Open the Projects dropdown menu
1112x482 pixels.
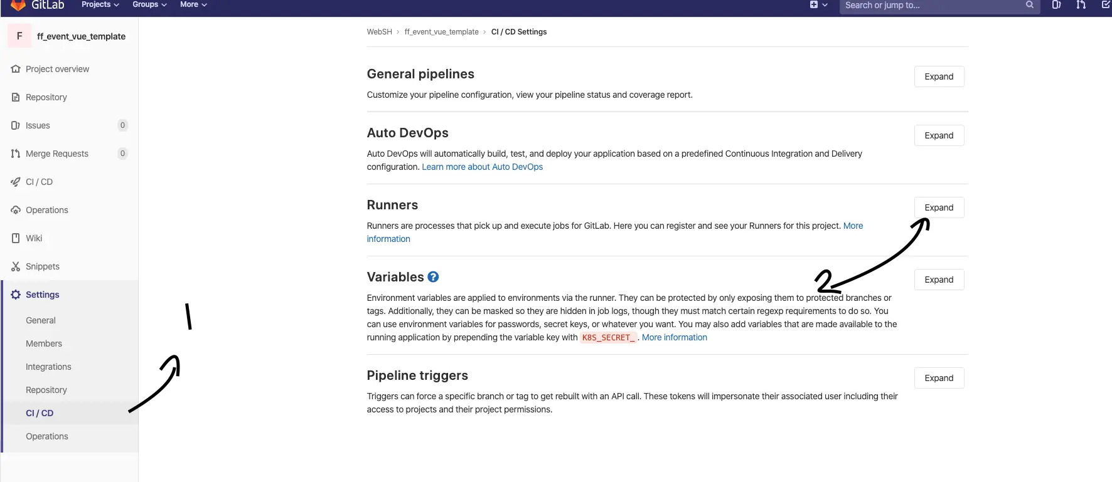[x=100, y=5]
